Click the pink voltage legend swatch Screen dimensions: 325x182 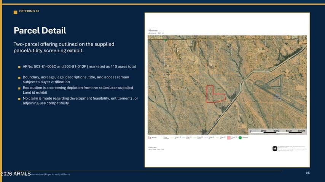[229, 138]
